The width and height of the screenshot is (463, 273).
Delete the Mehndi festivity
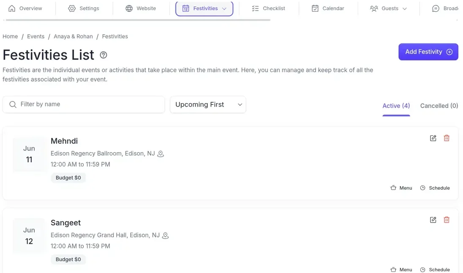pos(447,138)
